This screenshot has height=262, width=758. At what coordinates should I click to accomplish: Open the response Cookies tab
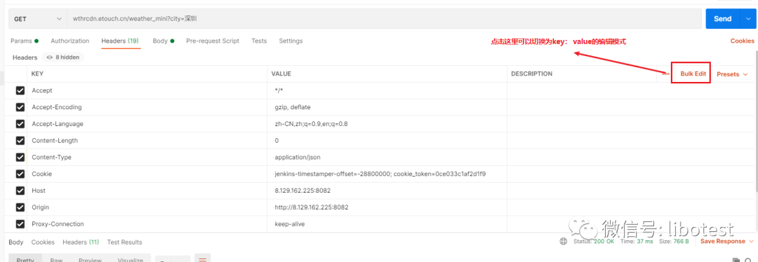tap(43, 242)
